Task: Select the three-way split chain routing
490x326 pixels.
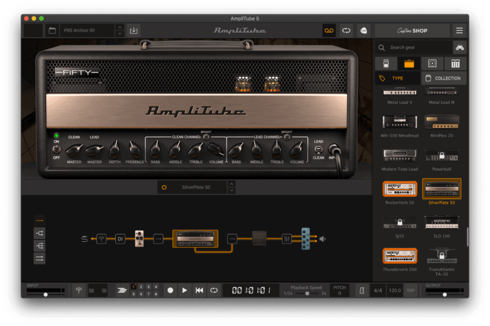Action: [x=40, y=246]
